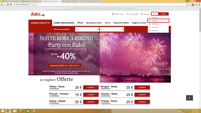This screenshot has height=113, width=201.
Task: Open Viaggiare con Italo menu
Action: point(139,23)
